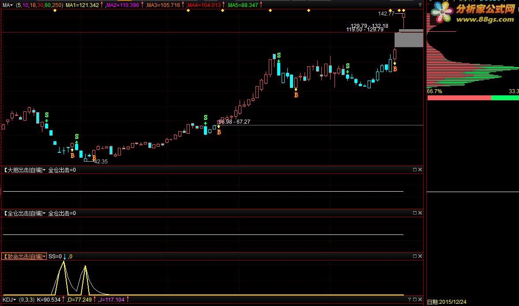Close the 致命出击 sub-panel
Viewport: 519px width, 306px height.
420,256
